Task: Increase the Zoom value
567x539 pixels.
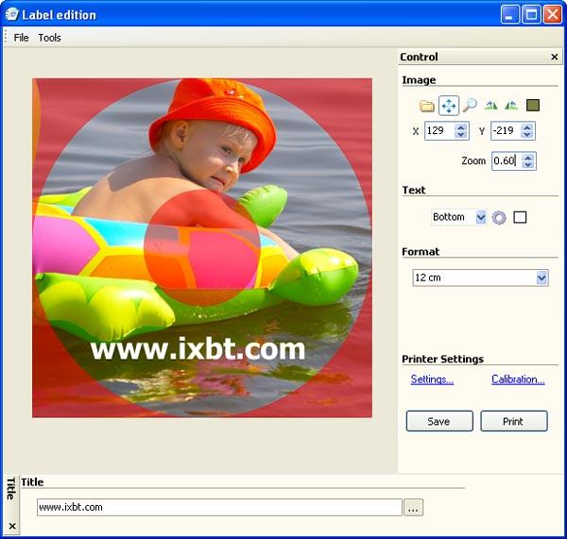Action: (x=528, y=157)
